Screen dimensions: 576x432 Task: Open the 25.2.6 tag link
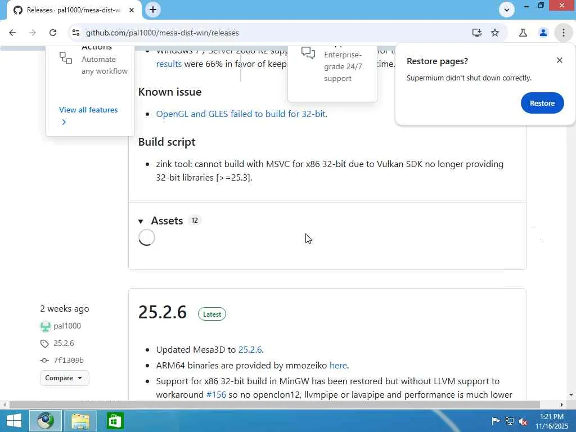64,343
